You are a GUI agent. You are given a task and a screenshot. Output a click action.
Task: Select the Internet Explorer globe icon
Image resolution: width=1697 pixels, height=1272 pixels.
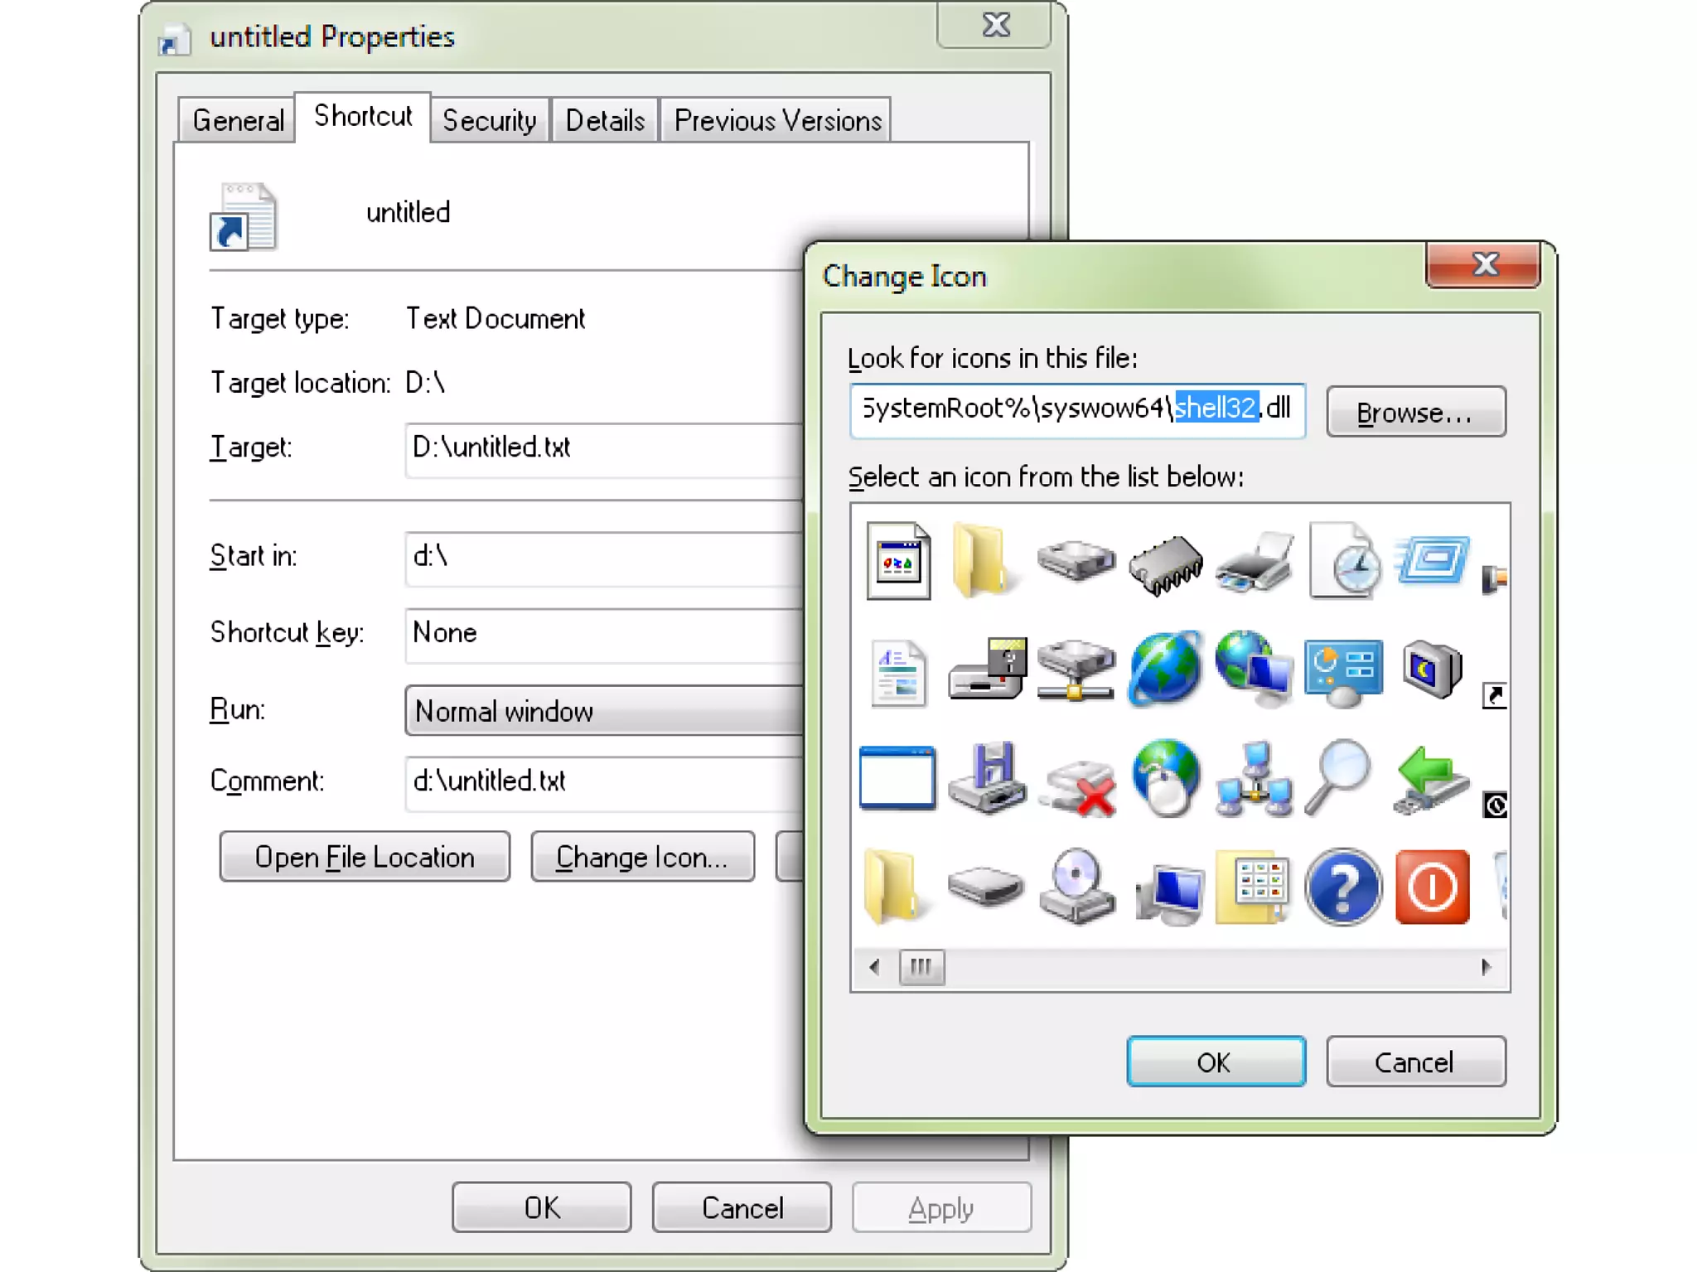[1165, 668]
